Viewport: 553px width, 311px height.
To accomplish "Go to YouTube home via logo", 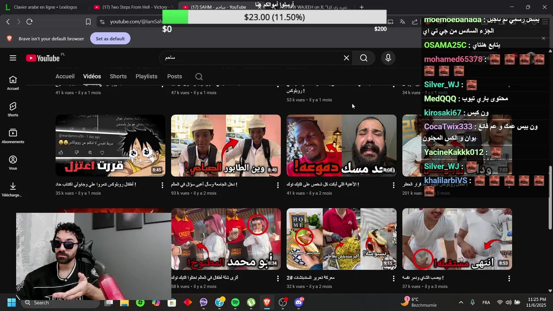I will click(42, 58).
